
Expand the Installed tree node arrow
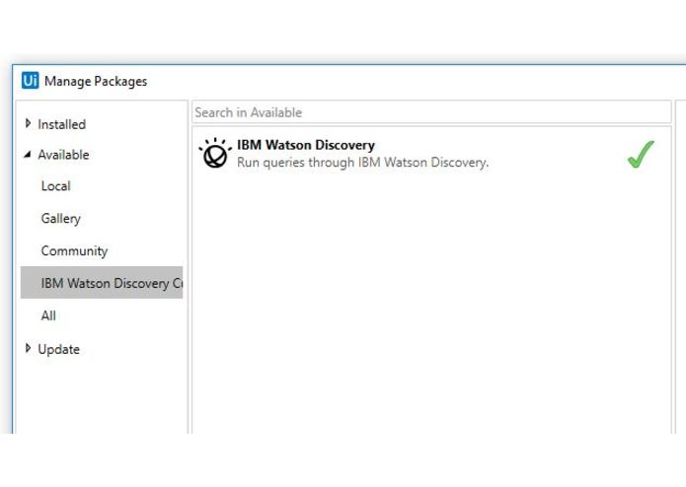(x=28, y=123)
